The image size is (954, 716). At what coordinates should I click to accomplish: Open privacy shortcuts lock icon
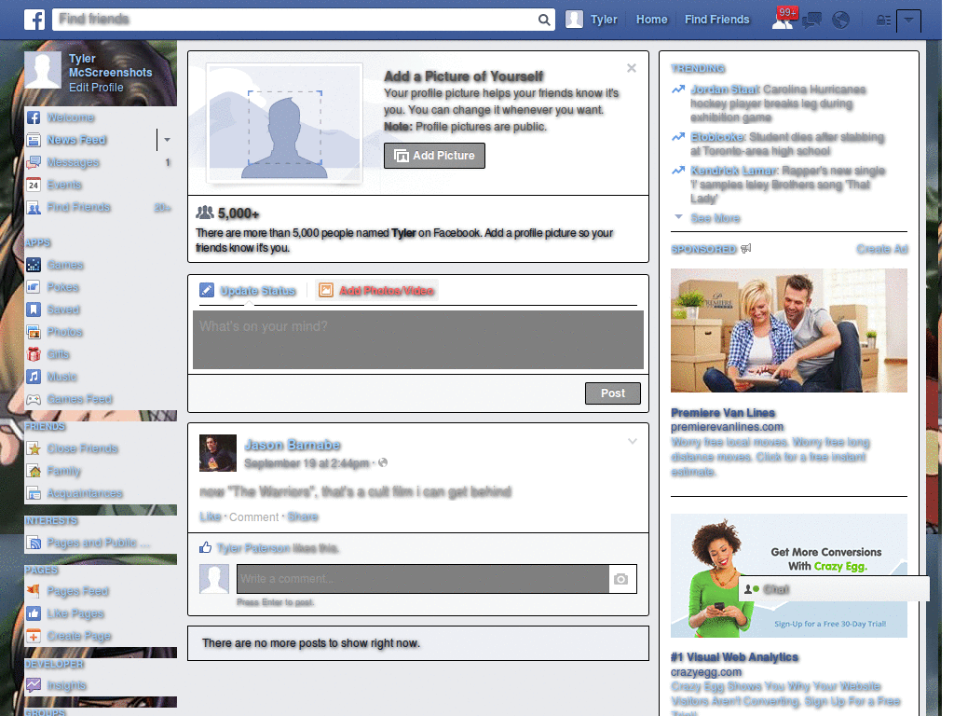click(883, 21)
